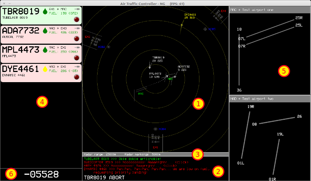Click the NDB4 beacon symbol on radar
The image size is (311, 181).
pyautogui.click(x=155, y=129)
